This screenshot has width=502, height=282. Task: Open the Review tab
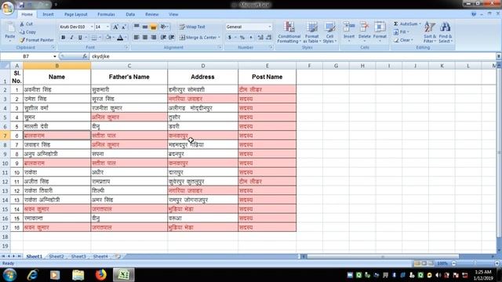tap(151, 14)
